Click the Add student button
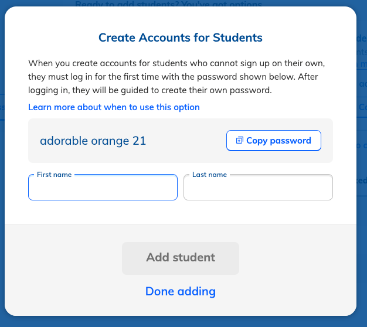 (181, 258)
